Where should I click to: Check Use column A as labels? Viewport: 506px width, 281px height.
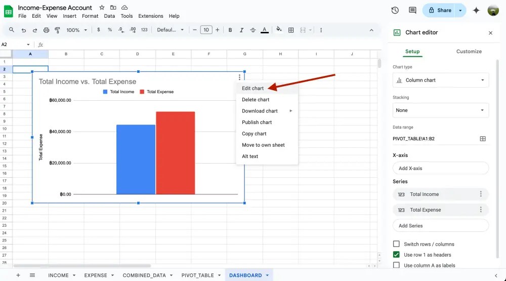tap(396, 265)
